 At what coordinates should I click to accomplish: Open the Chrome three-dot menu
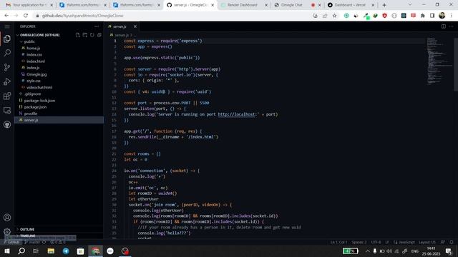click(x=452, y=16)
